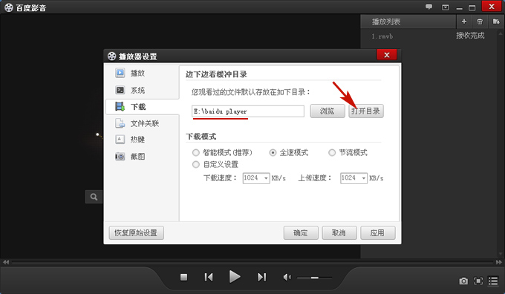Open the feedback speech bubble icon
This screenshot has height=294, width=505.
tap(429, 7)
